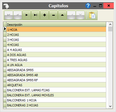Add new chapter with plus icon
This screenshot has height=112, width=116.
(x=44, y=15)
